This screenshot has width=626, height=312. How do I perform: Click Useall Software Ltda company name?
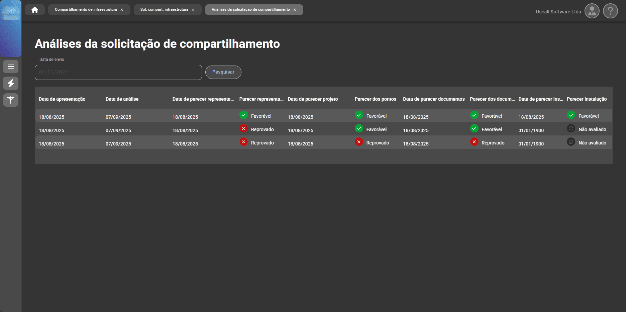coord(558,12)
